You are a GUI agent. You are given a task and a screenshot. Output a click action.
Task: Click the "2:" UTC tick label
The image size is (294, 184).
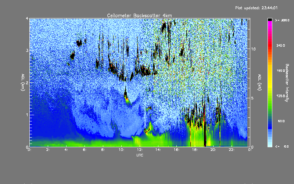click(48, 150)
